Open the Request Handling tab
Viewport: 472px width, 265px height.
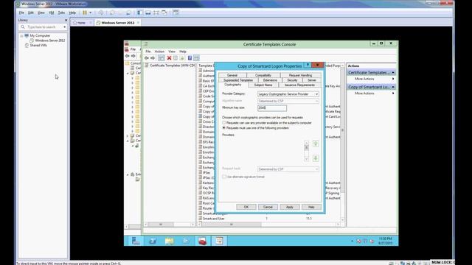click(x=300, y=75)
